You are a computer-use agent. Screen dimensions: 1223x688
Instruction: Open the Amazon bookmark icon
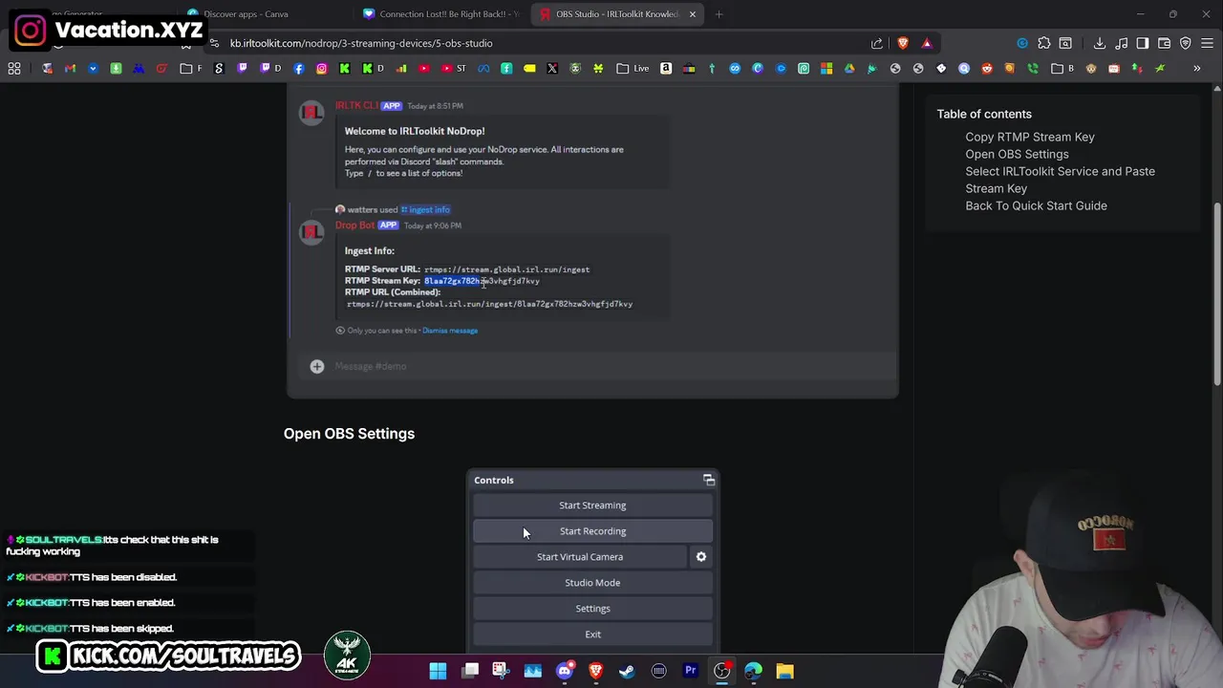click(x=666, y=69)
